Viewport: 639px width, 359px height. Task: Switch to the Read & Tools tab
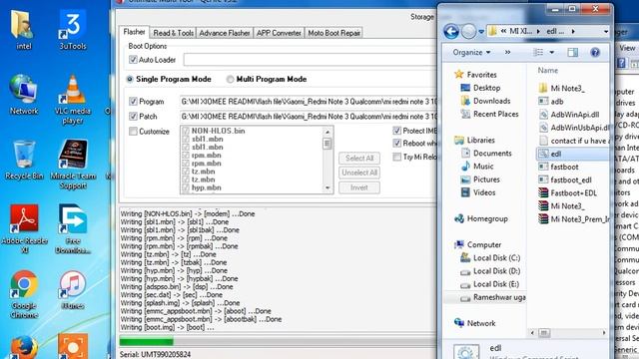pos(173,33)
